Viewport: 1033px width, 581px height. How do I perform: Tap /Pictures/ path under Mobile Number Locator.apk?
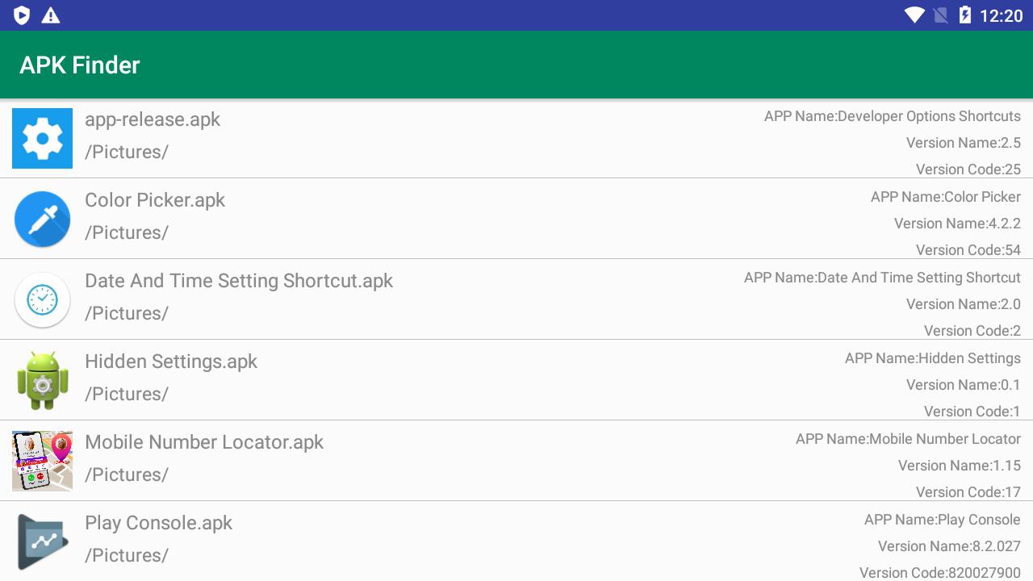point(127,474)
